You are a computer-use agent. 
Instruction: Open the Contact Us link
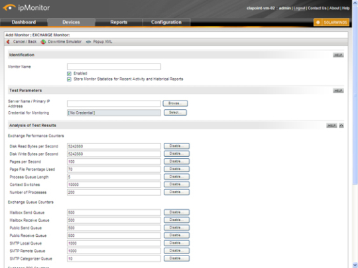317,8
